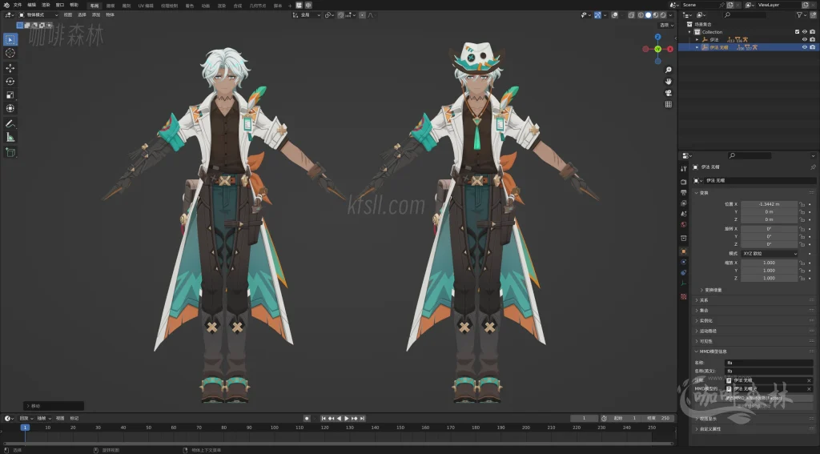
Task: Select the Scale tool in the left toolbar
Action: [x=10, y=94]
